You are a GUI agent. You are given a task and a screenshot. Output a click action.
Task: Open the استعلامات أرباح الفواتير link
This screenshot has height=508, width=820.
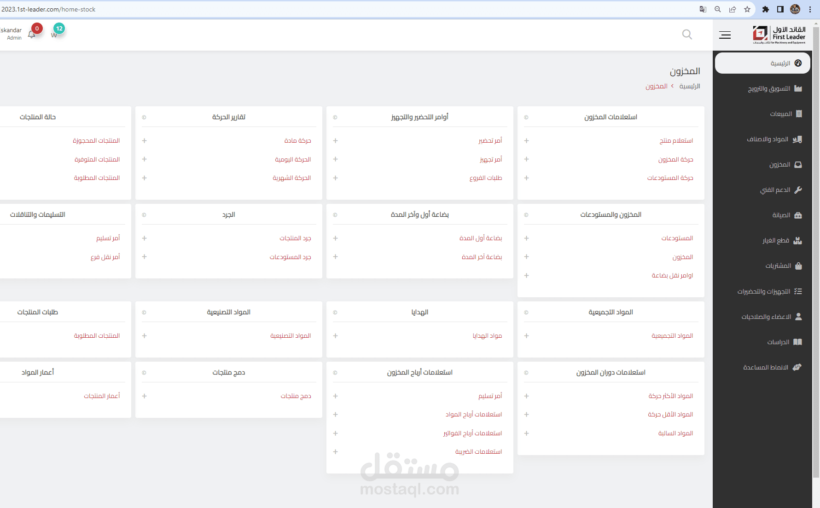pos(472,433)
